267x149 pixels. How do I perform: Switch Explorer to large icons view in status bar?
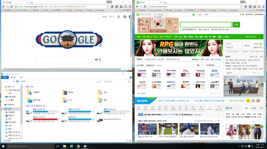[131, 141]
